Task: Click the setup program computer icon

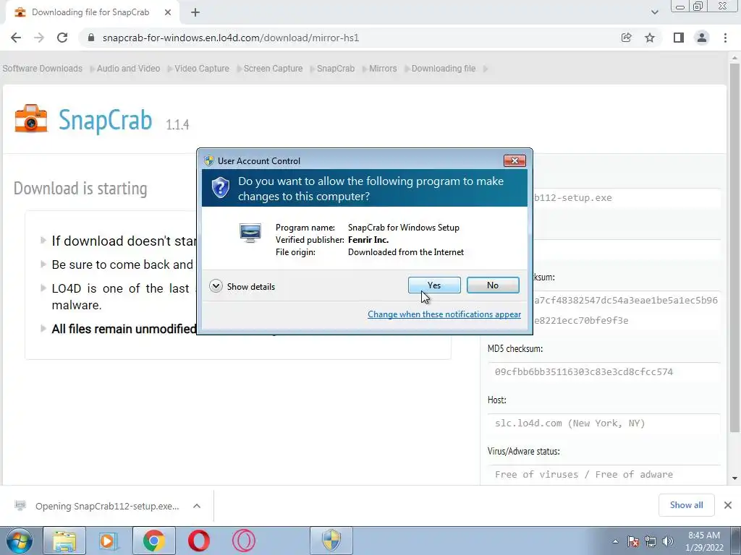Action: click(250, 233)
